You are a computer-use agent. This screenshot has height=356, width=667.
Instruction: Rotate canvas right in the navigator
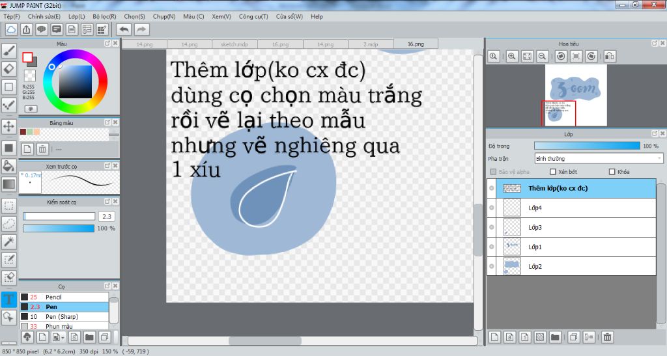[591, 56]
